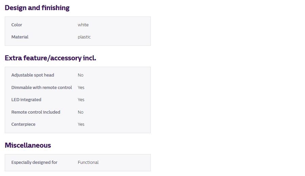Image resolution: width=305 pixels, height=176 pixels.
Task: Click the Functional value
Action: 88,163
